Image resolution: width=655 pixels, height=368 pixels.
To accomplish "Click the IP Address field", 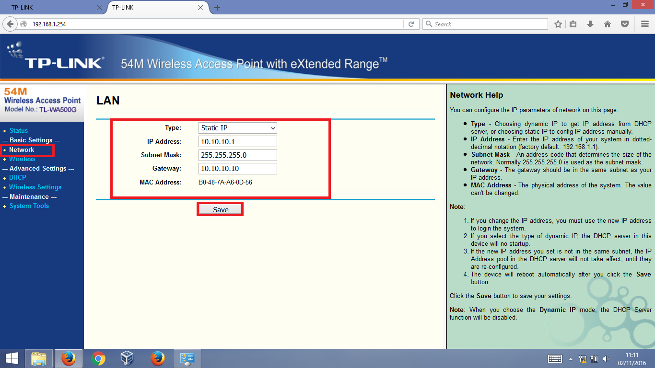I will [237, 141].
